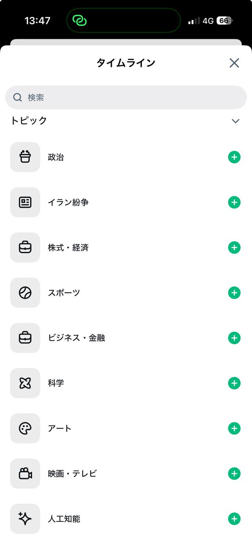Tap the baseball icon next to スポーツ

pos(25,293)
